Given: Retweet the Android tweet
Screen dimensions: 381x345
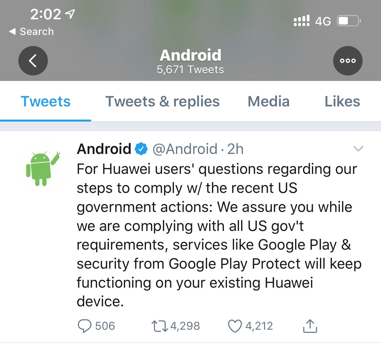Looking at the screenshot, I should tap(160, 326).
